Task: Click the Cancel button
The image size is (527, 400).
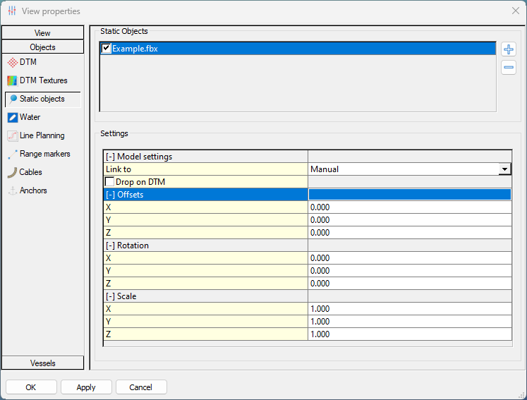Action: click(141, 387)
